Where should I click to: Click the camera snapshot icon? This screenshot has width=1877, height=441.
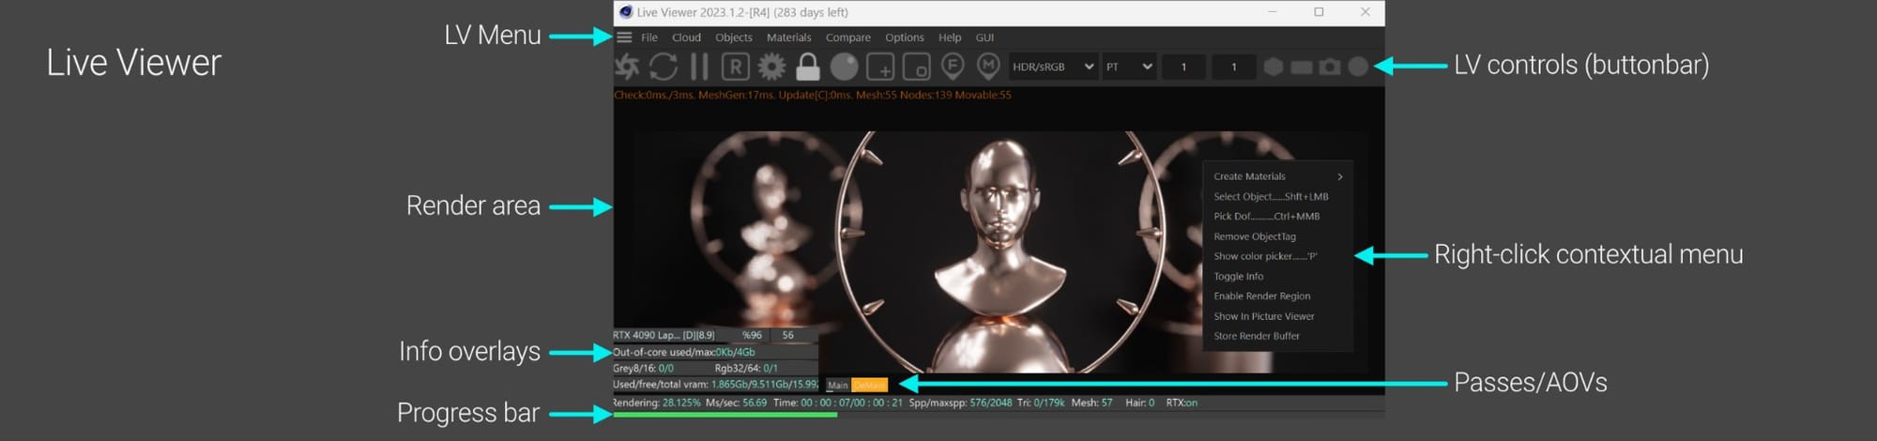[x=1330, y=67]
